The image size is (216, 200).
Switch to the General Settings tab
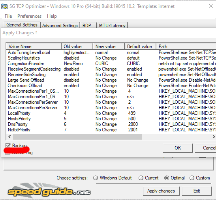22,25
